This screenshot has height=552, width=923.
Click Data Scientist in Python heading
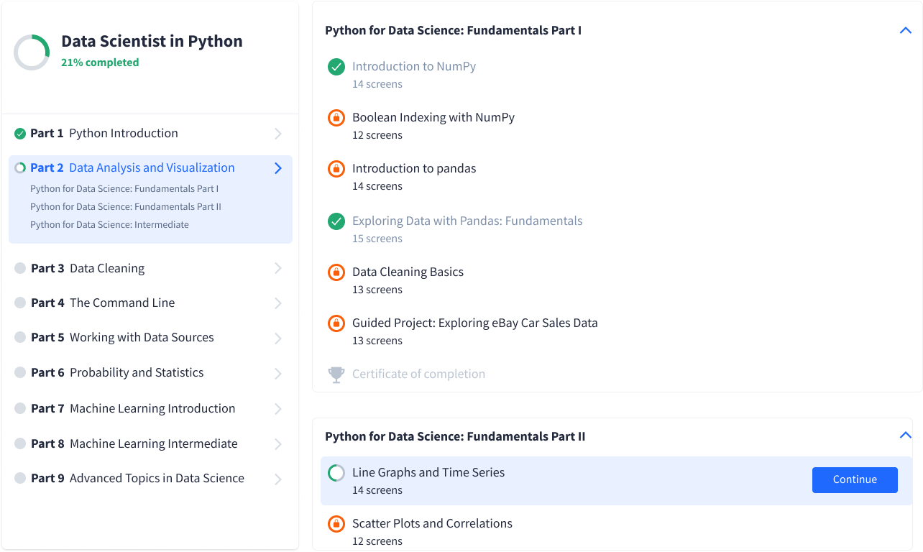152,42
